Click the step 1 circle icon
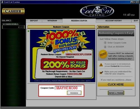Viewport: 140px width, 109px height. [105, 43]
